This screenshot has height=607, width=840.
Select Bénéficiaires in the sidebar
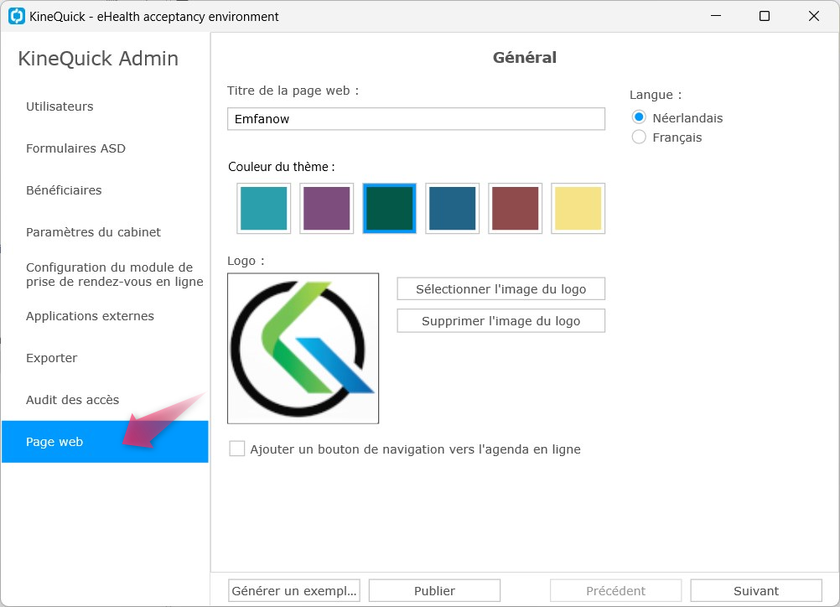point(64,190)
